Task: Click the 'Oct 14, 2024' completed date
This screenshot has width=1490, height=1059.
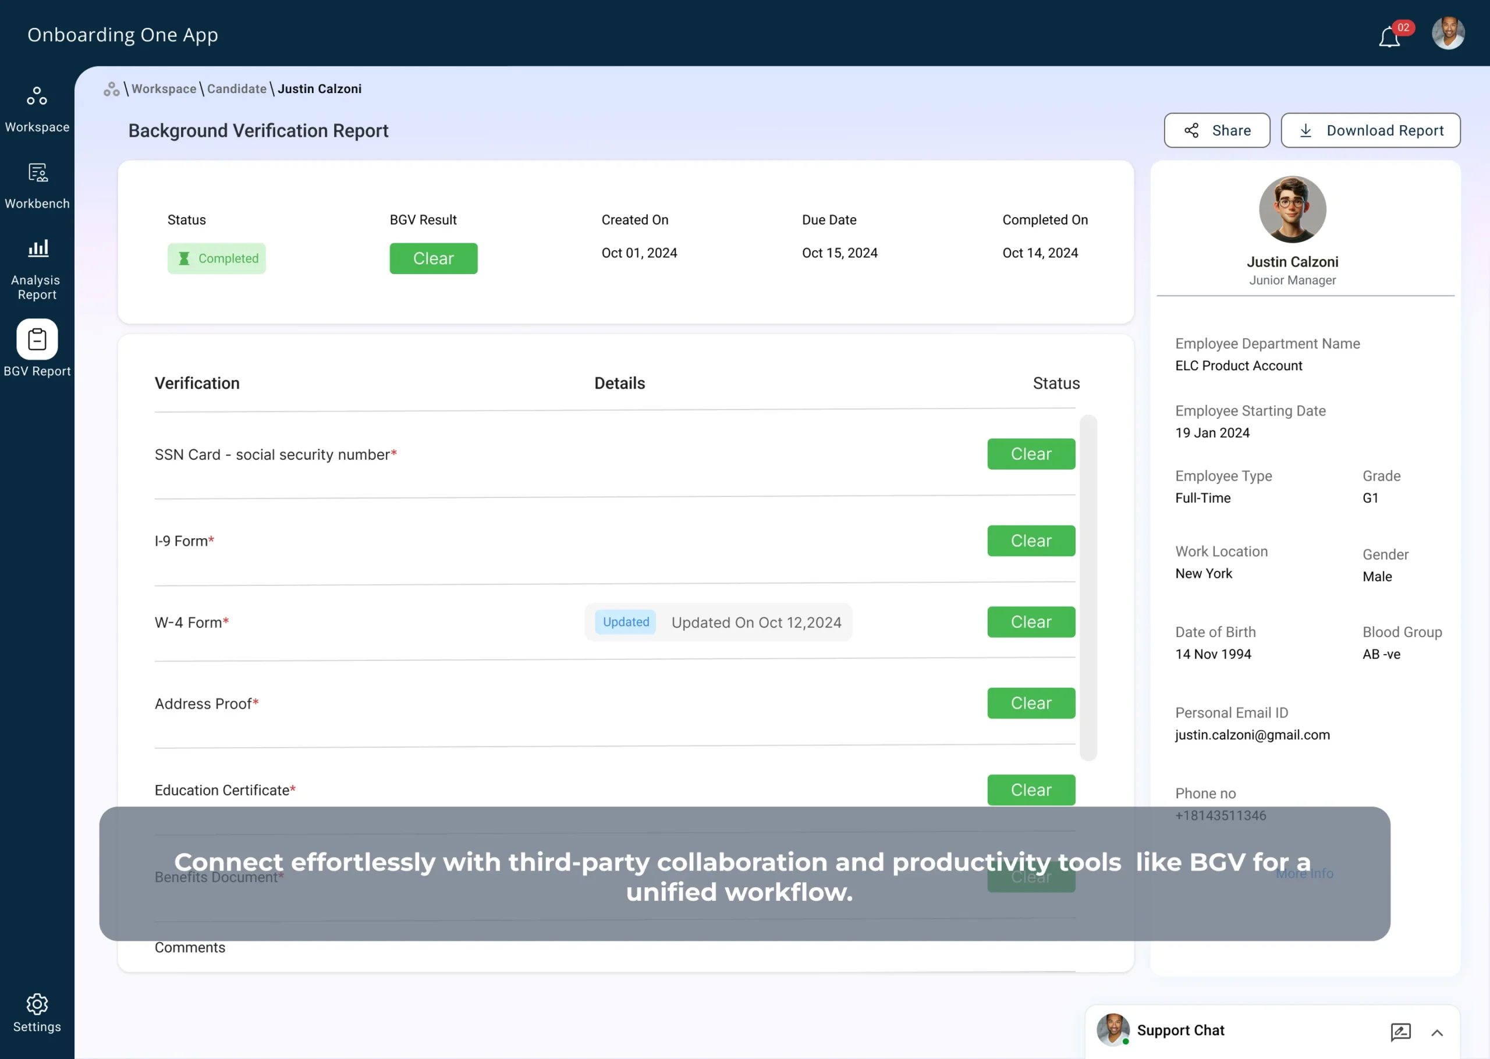Action: pyautogui.click(x=1040, y=253)
